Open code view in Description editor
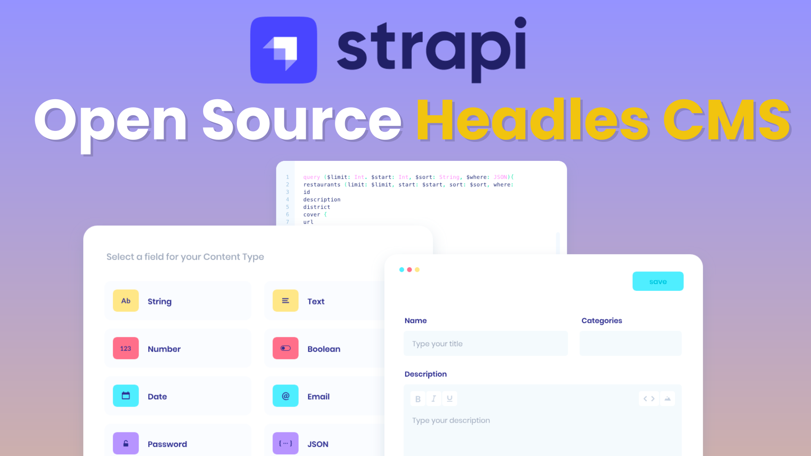The height and width of the screenshot is (456, 811). [x=649, y=399]
